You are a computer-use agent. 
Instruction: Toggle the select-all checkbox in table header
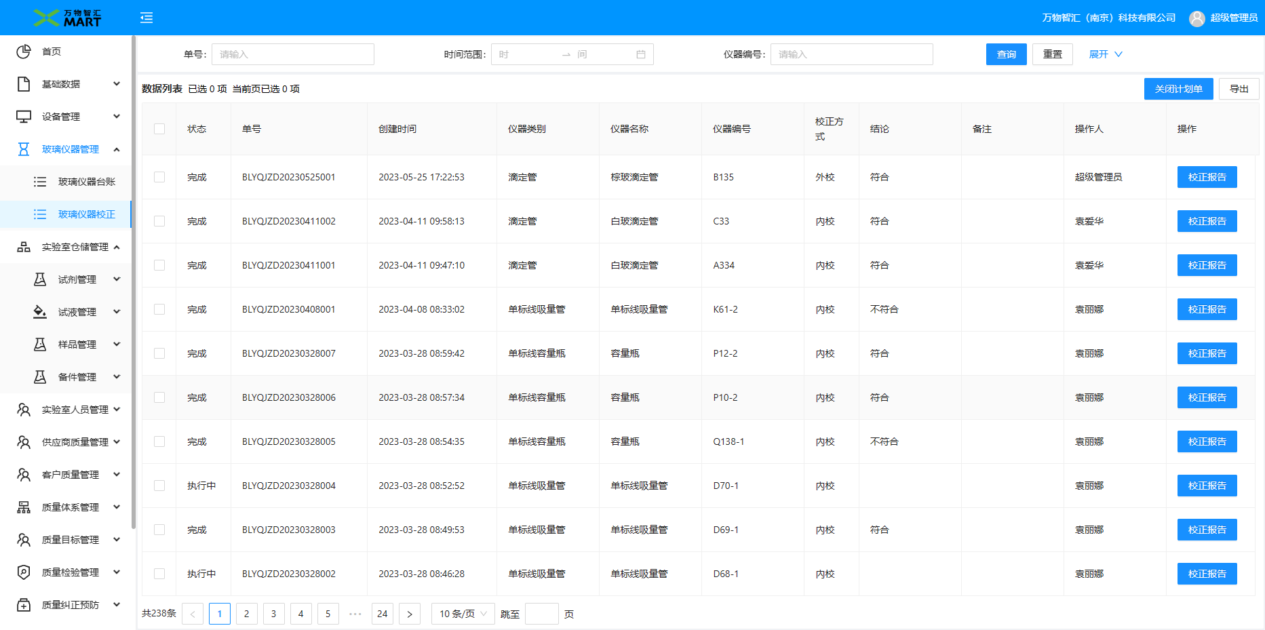click(x=159, y=129)
